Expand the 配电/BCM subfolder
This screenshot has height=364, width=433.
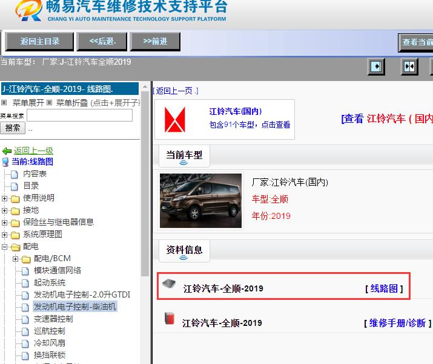[x=16, y=259]
